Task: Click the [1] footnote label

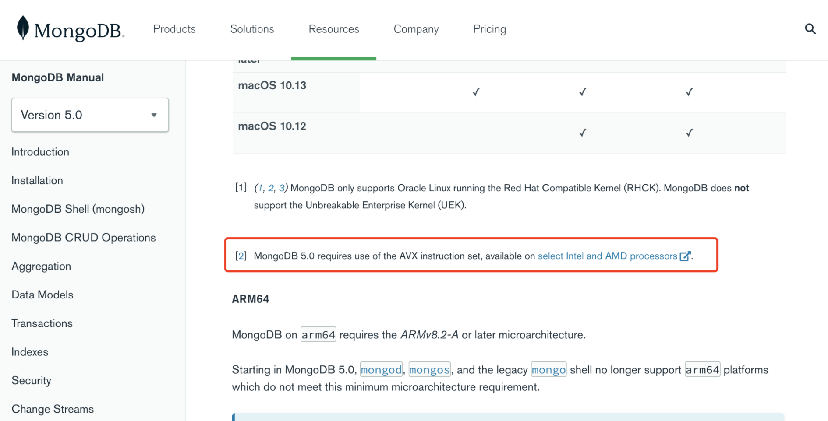Action: click(x=241, y=187)
